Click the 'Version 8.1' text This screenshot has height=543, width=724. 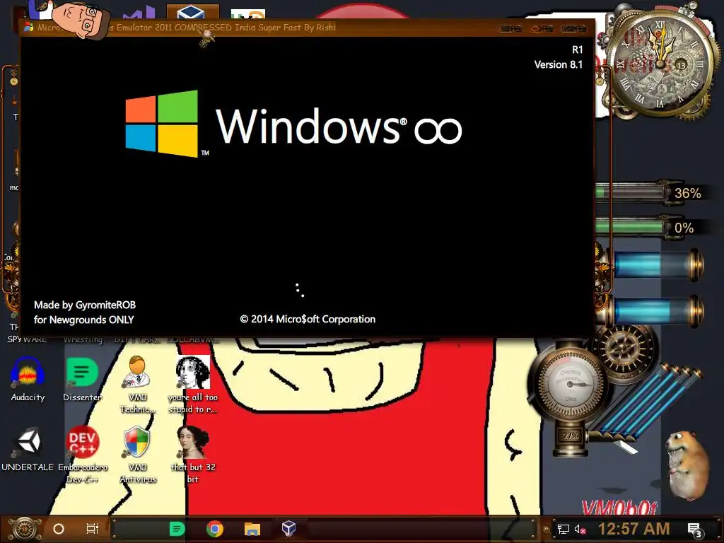559,64
